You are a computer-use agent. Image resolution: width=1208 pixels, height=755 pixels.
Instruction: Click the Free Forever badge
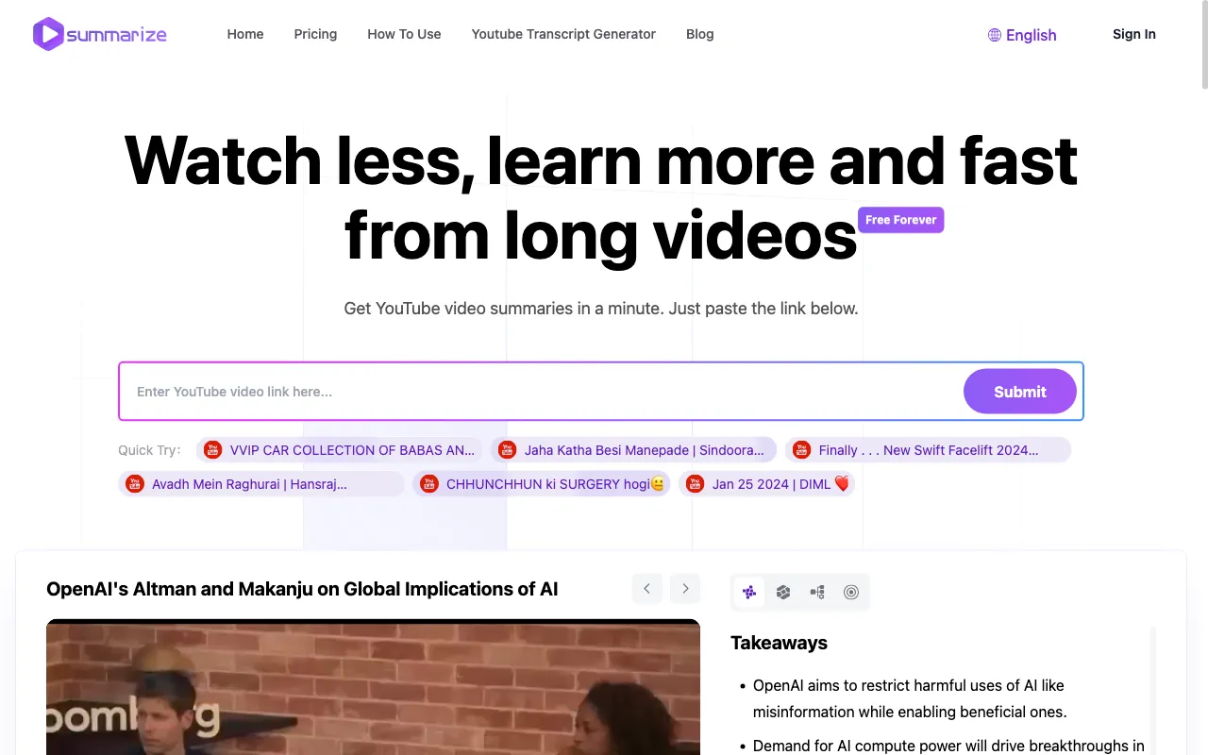(x=901, y=220)
